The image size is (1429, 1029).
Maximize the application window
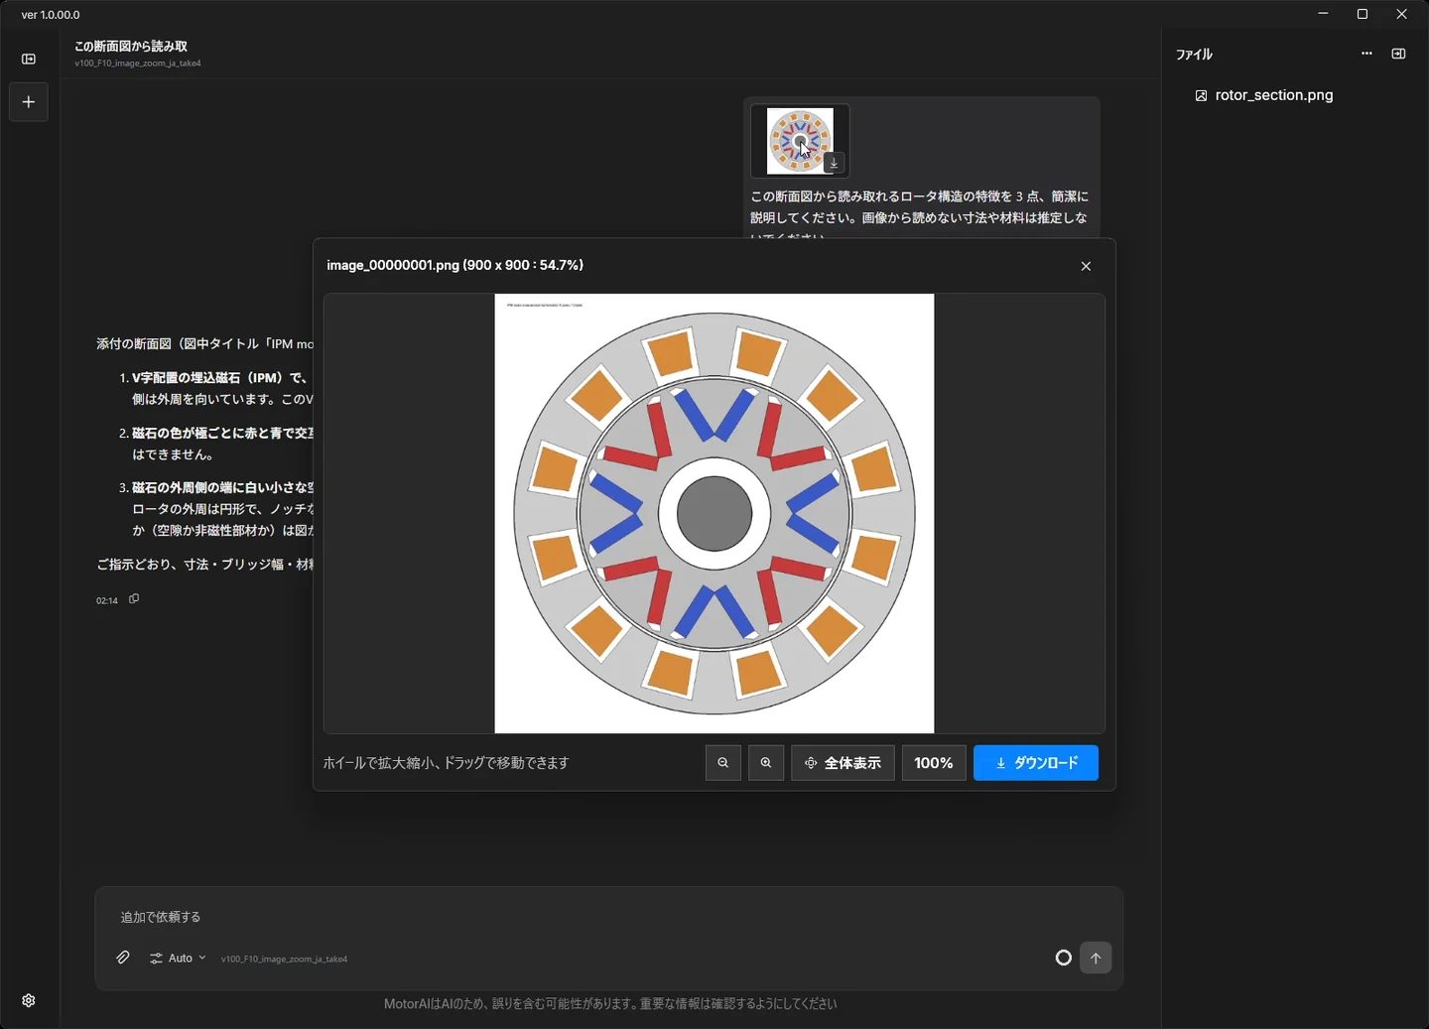1363,14
